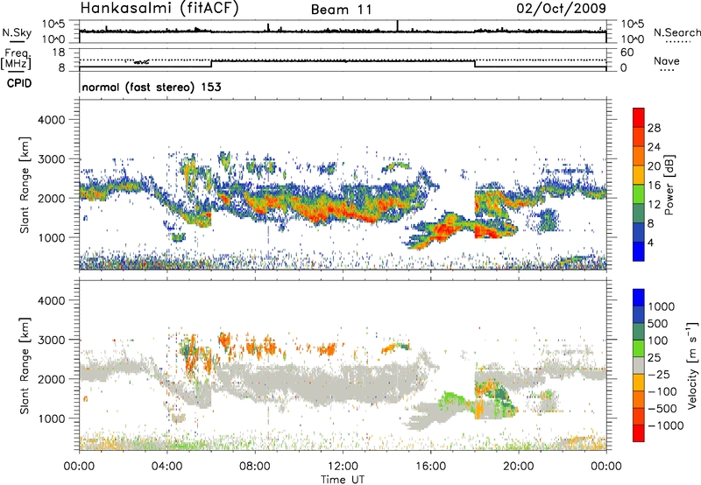This screenshot has width=701, height=485.
Task: Select the normal (fast stereo) 153 text
Action: (x=152, y=87)
